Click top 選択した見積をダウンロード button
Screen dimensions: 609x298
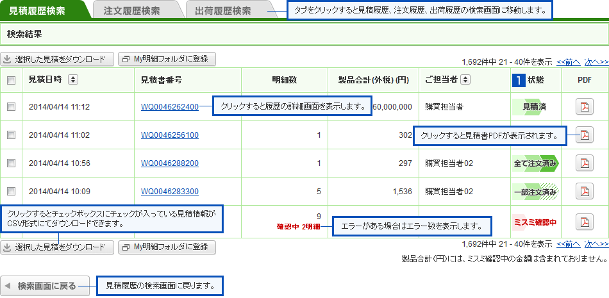click(x=58, y=60)
